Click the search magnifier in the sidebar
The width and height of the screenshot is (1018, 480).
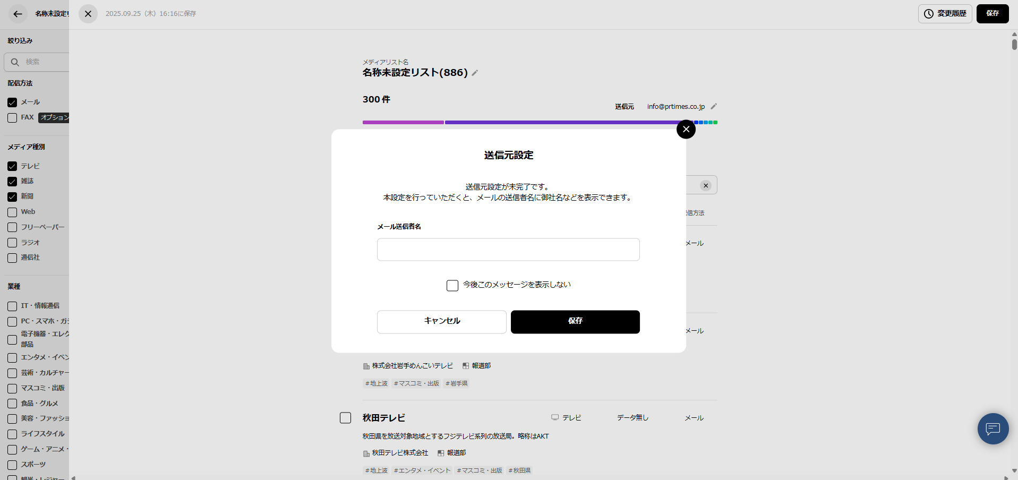pyautogui.click(x=14, y=62)
